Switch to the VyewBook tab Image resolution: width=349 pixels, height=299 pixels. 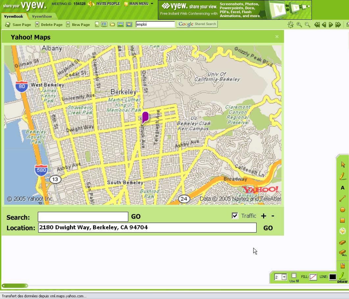tap(13, 16)
